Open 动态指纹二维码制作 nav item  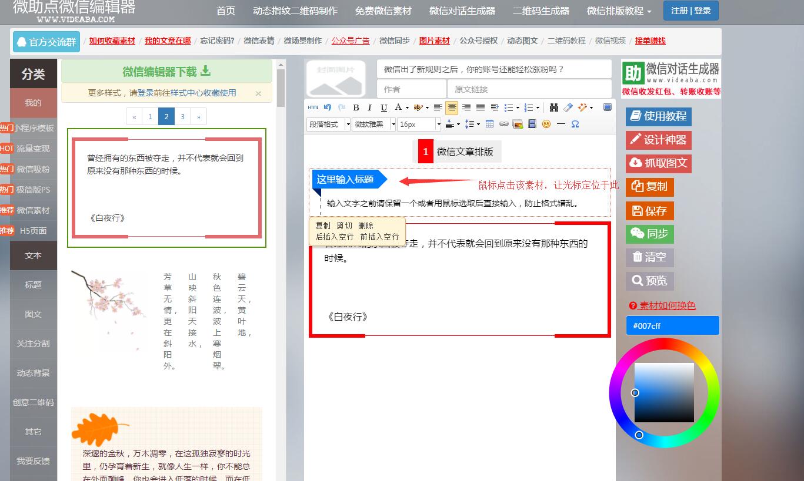click(x=295, y=11)
